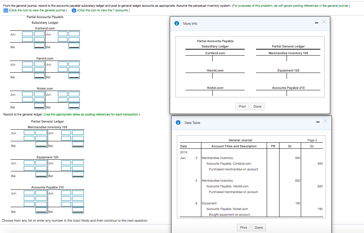364x233 pixels.
Task: Click 'Nickel.com' heading in More Info dialog
Action: 215,88
